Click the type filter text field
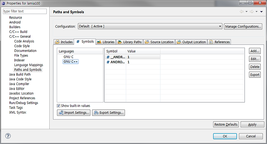 point(25,11)
